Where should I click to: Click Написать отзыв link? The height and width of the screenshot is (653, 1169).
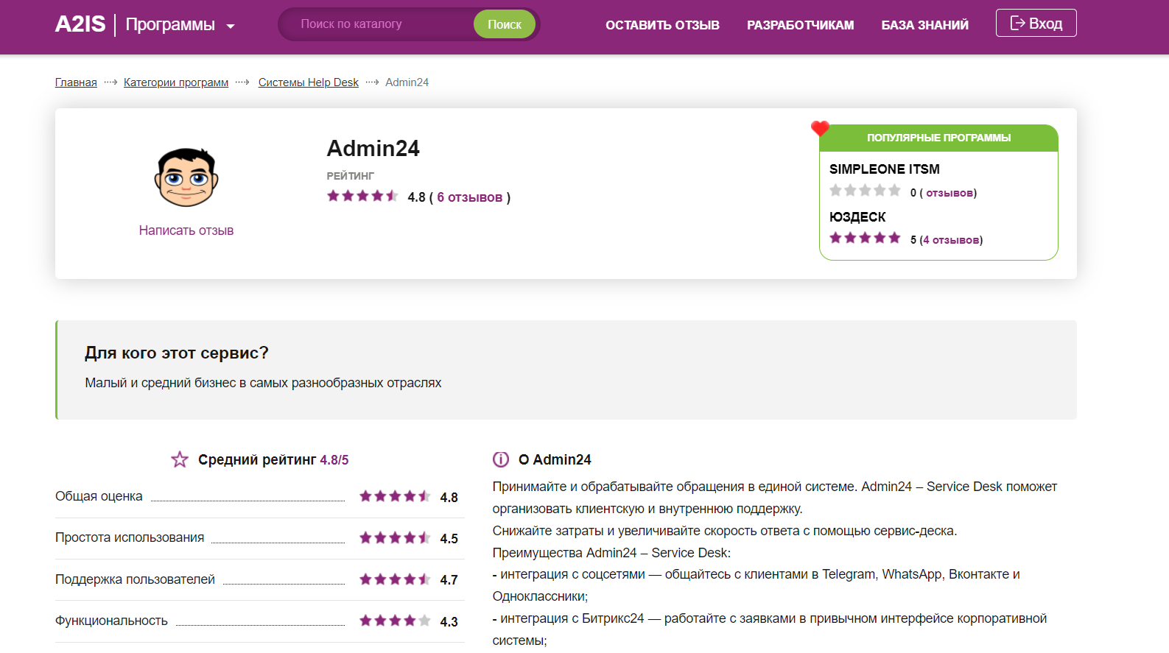click(x=186, y=230)
